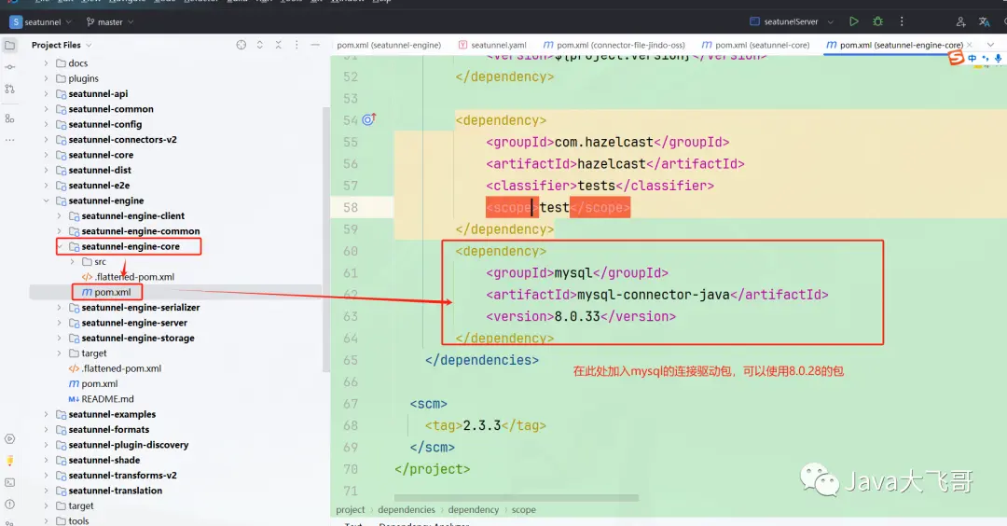Image resolution: width=1007 pixels, height=526 pixels.
Task: Click the yellow notification tool window icon
Action: (x=9, y=461)
